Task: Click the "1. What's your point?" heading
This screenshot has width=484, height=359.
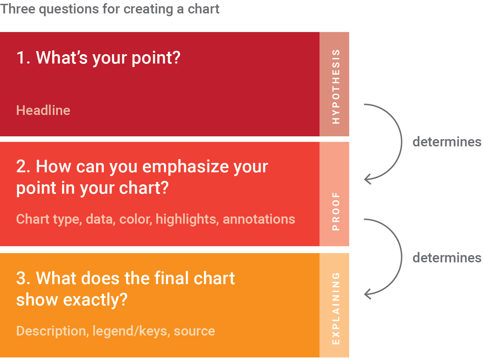Action: coord(99,58)
